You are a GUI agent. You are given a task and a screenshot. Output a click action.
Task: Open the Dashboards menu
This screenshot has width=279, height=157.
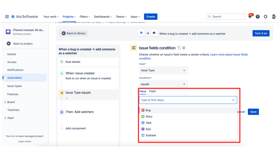coord(103,17)
